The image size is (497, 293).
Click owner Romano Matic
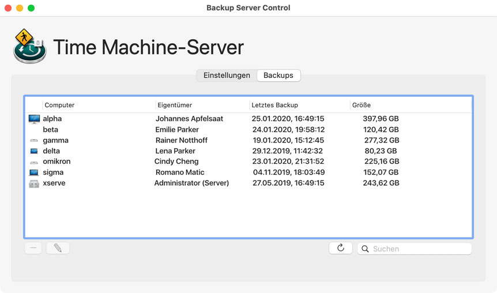[x=180, y=172]
